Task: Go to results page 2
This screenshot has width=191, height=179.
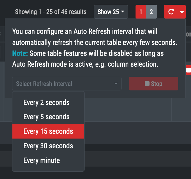Action: coord(151,12)
